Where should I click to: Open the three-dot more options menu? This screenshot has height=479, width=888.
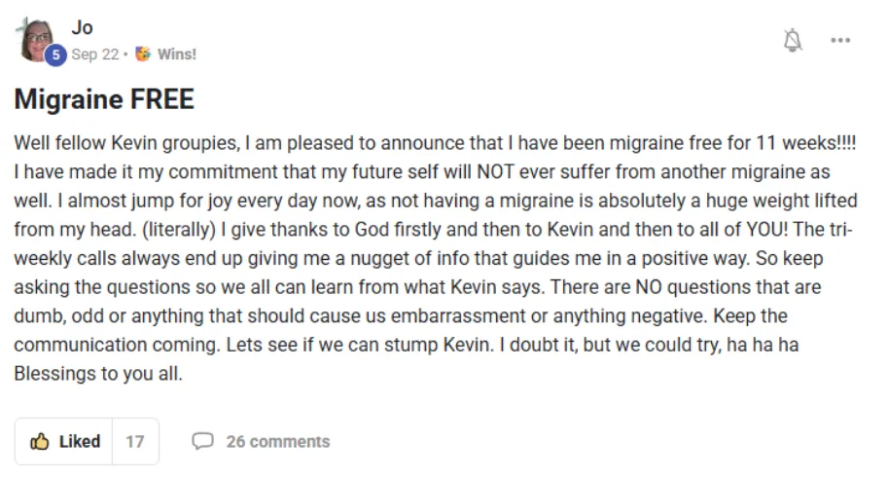point(840,41)
